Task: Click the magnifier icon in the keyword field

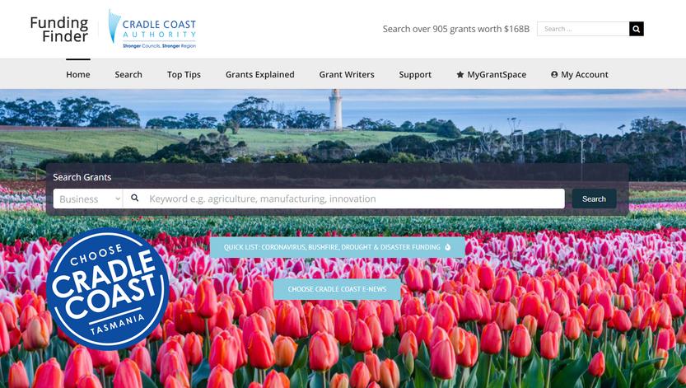Action: click(x=135, y=199)
